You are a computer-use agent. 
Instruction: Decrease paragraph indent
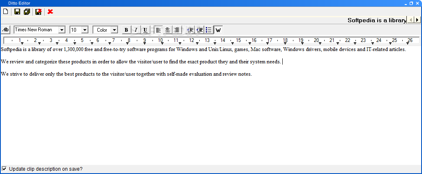199,30
